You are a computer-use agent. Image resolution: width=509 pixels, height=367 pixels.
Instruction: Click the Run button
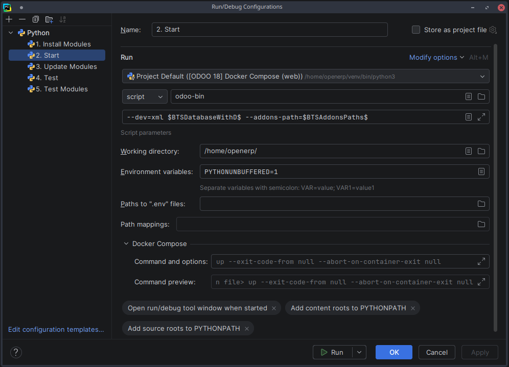tap(332, 352)
